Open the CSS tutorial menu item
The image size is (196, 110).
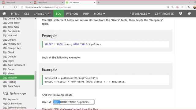tap(27, 13)
